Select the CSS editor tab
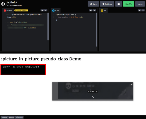The width and height of the screenshot is (146, 119). 56,10
